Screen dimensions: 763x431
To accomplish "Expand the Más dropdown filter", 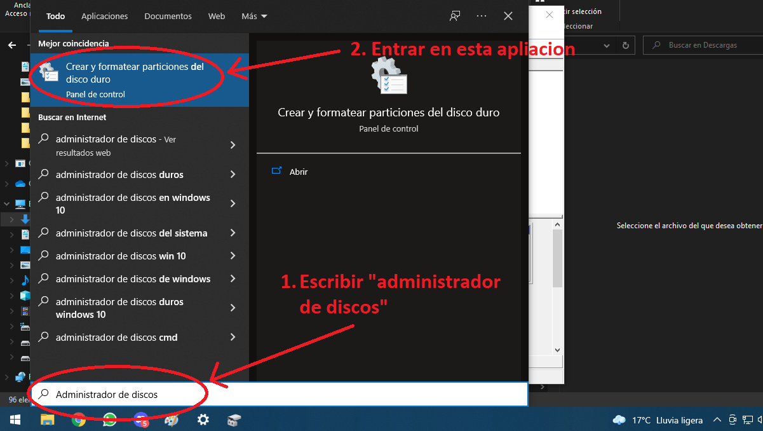I will click(254, 17).
